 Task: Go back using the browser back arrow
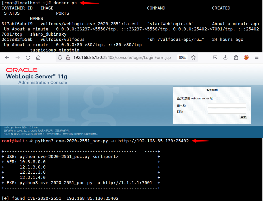(x=7, y=58)
